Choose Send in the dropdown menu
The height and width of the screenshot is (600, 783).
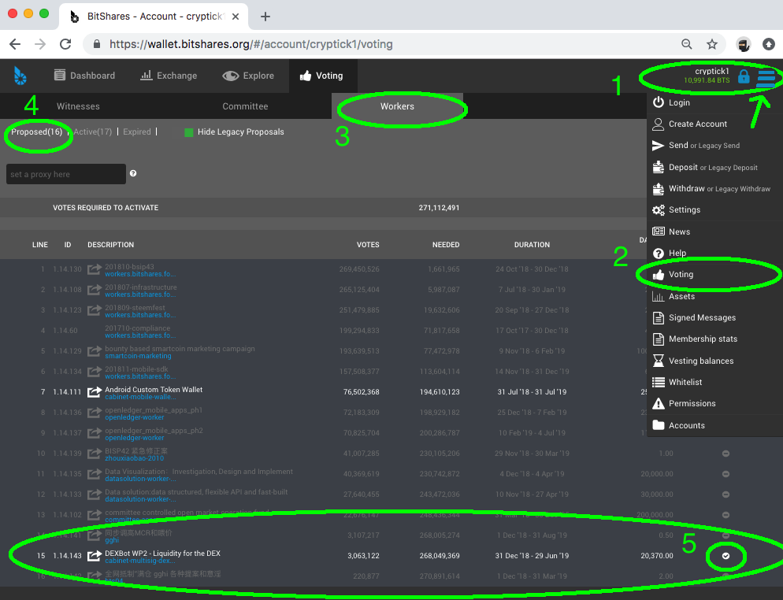click(678, 145)
